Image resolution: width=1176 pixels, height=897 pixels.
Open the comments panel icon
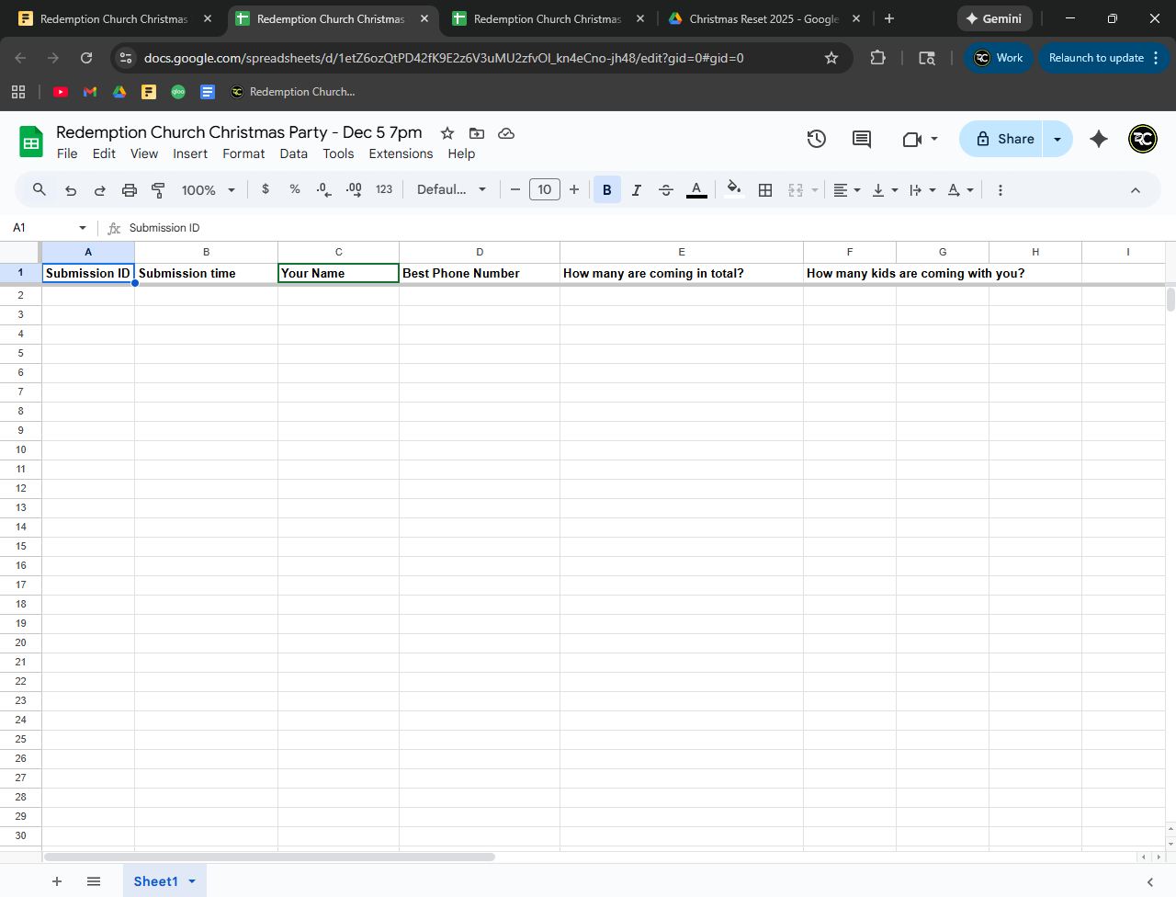pyautogui.click(x=861, y=139)
